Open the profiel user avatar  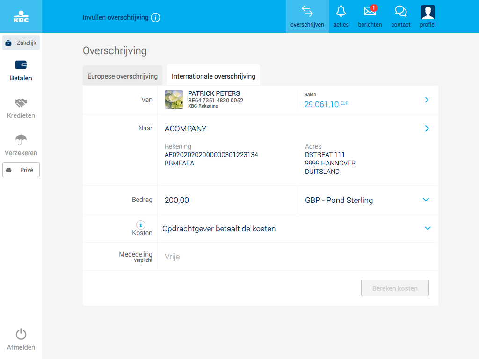pos(428,16)
